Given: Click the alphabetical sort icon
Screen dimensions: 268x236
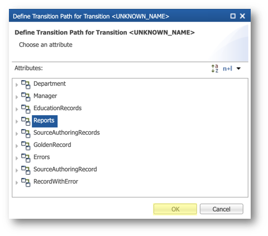Looking at the screenshot, I should click(215, 68).
